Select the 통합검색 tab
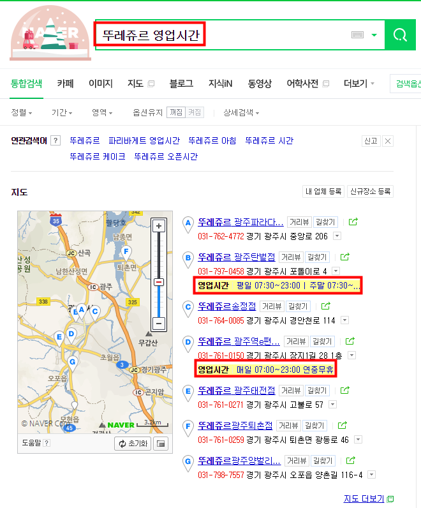This screenshot has height=508, width=421. click(x=26, y=84)
